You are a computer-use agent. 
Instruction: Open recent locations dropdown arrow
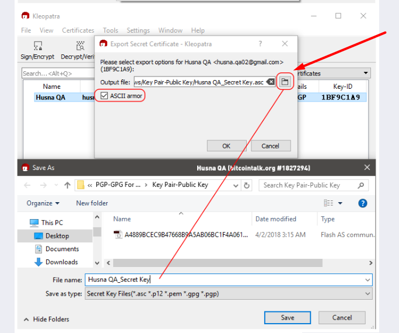(56, 185)
